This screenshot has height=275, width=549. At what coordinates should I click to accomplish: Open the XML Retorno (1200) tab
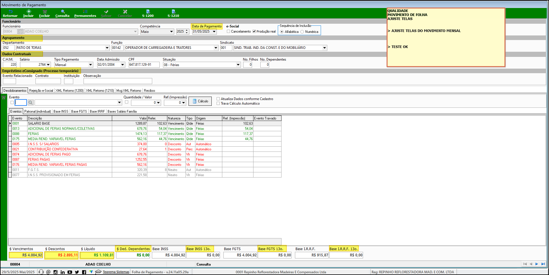click(x=70, y=91)
